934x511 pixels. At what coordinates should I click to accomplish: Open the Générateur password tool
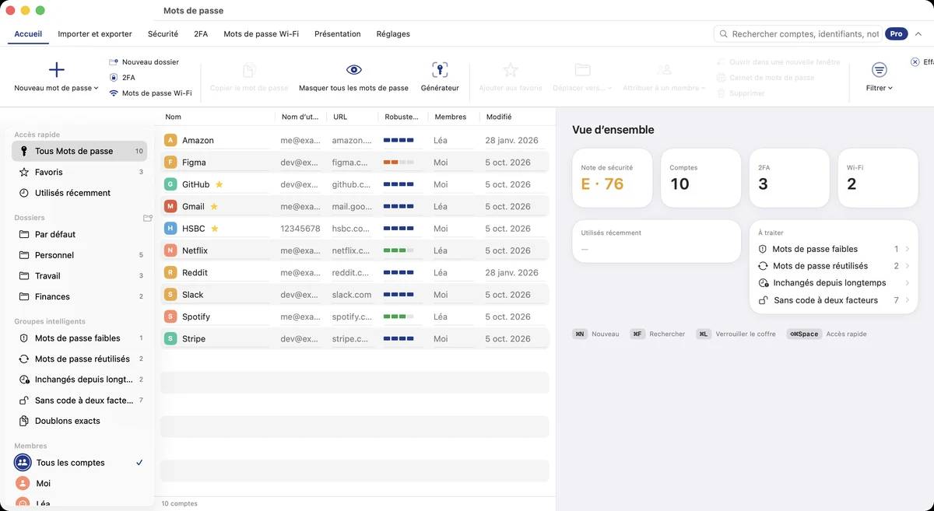click(x=440, y=78)
